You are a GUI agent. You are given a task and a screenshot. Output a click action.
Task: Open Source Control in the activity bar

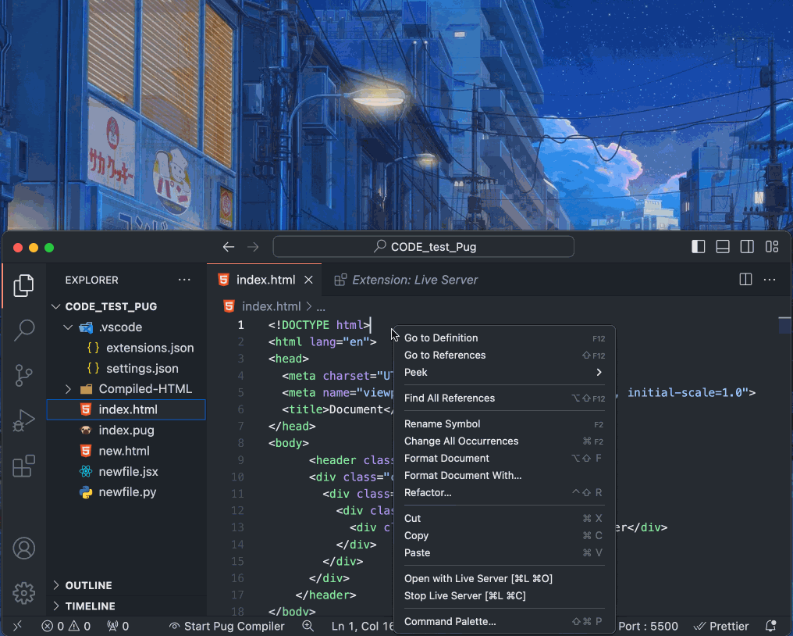point(24,375)
